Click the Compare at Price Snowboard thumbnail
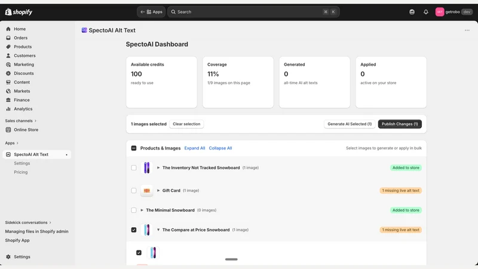Screen dimensions: 478x269 (146, 230)
